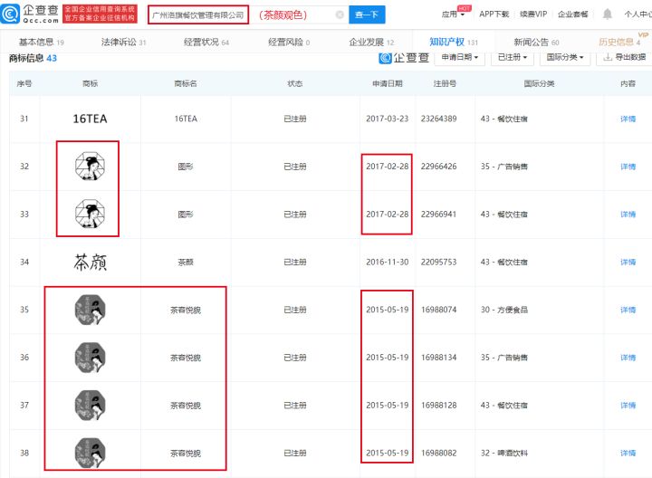Clear the search box with the X icon
This screenshot has width=652, height=478.
tap(340, 14)
